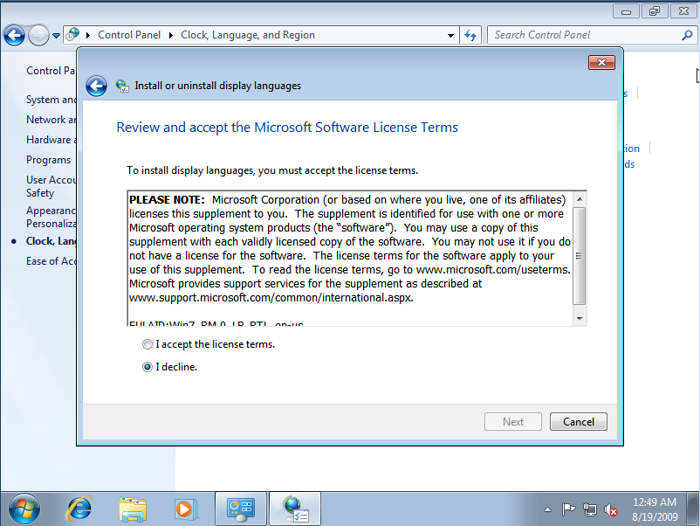Click the license text scrollbar up arrow
The image size is (700, 526).
[x=580, y=199]
